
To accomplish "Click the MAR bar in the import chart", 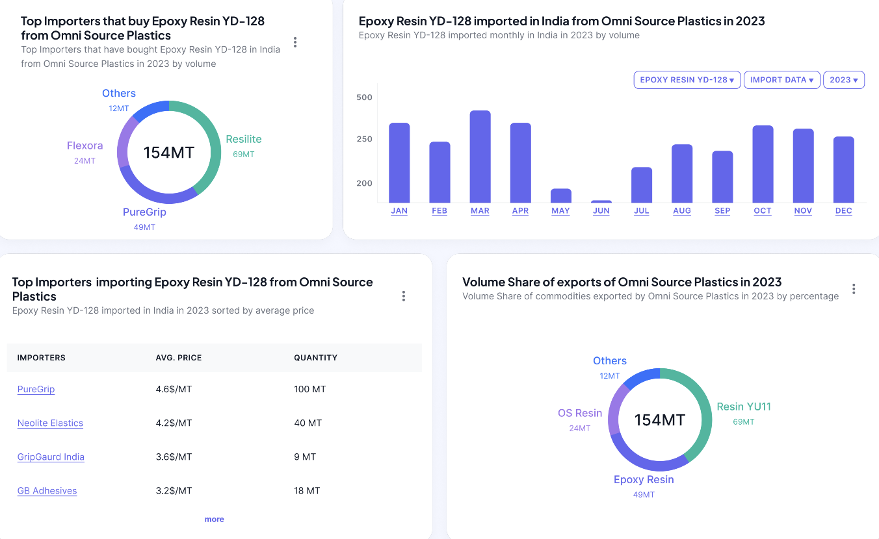I will (479, 156).
